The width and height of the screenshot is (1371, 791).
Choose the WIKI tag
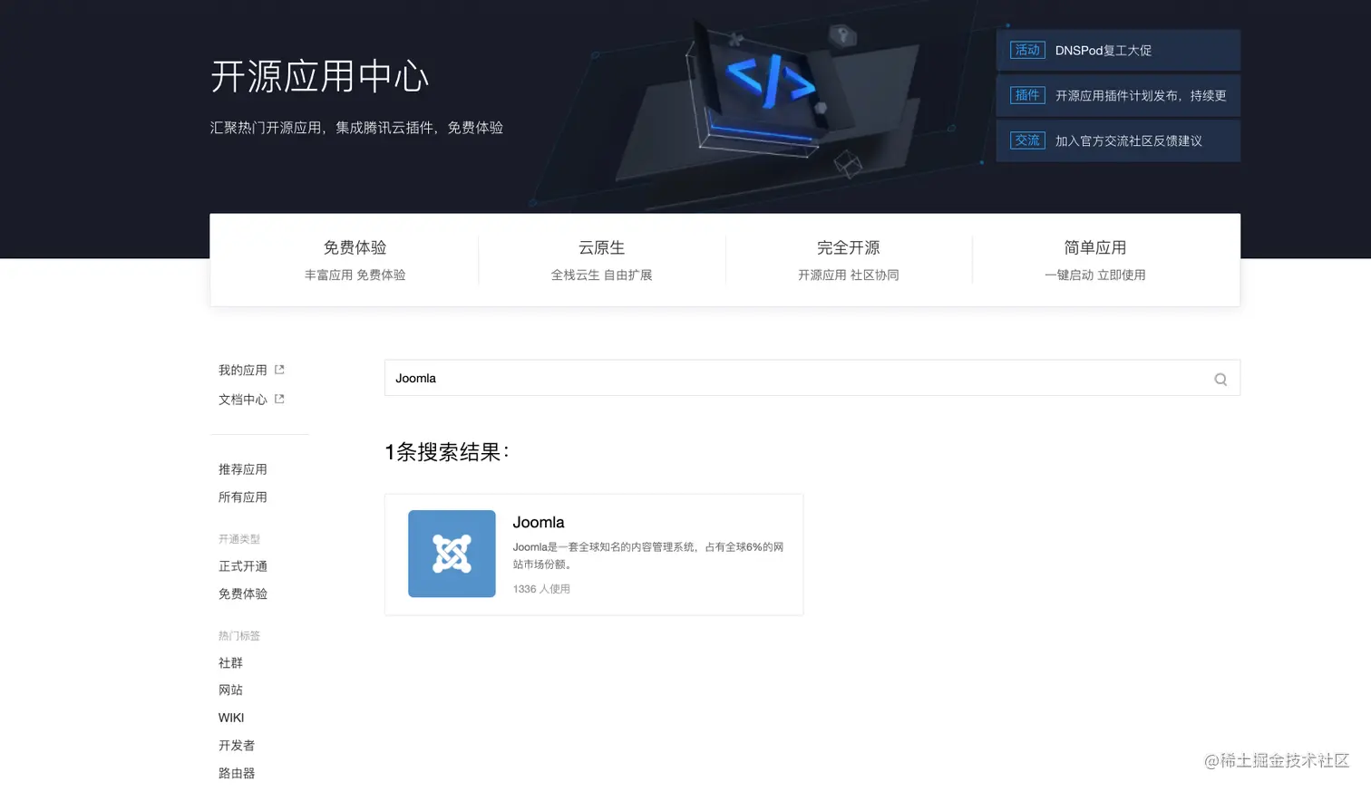[x=231, y=718]
